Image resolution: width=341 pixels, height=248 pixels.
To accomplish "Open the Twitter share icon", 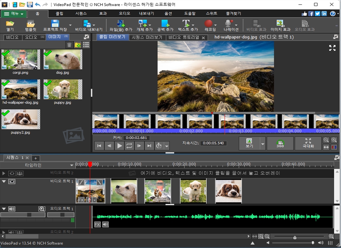I will pos(318,14).
